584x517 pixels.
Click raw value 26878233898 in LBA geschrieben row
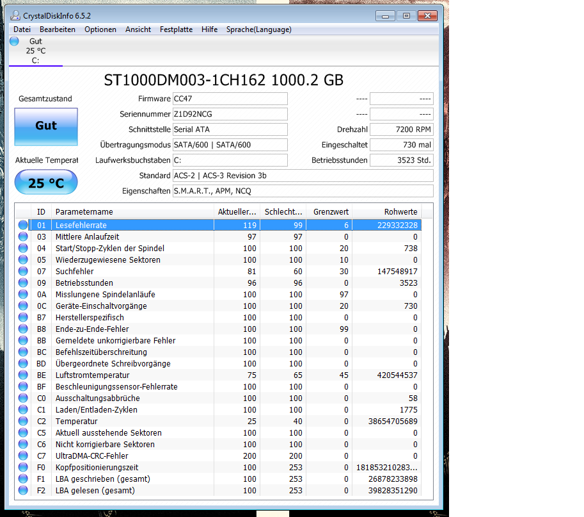coord(393,479)
